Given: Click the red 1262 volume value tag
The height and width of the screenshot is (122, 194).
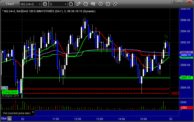Looking at the screenshot, I should pyautogui.click(x=185, y=107).
